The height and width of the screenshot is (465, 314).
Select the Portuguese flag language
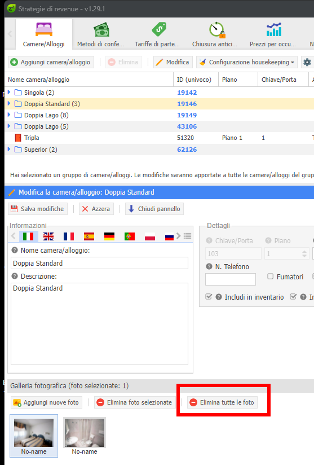[130, 236]
